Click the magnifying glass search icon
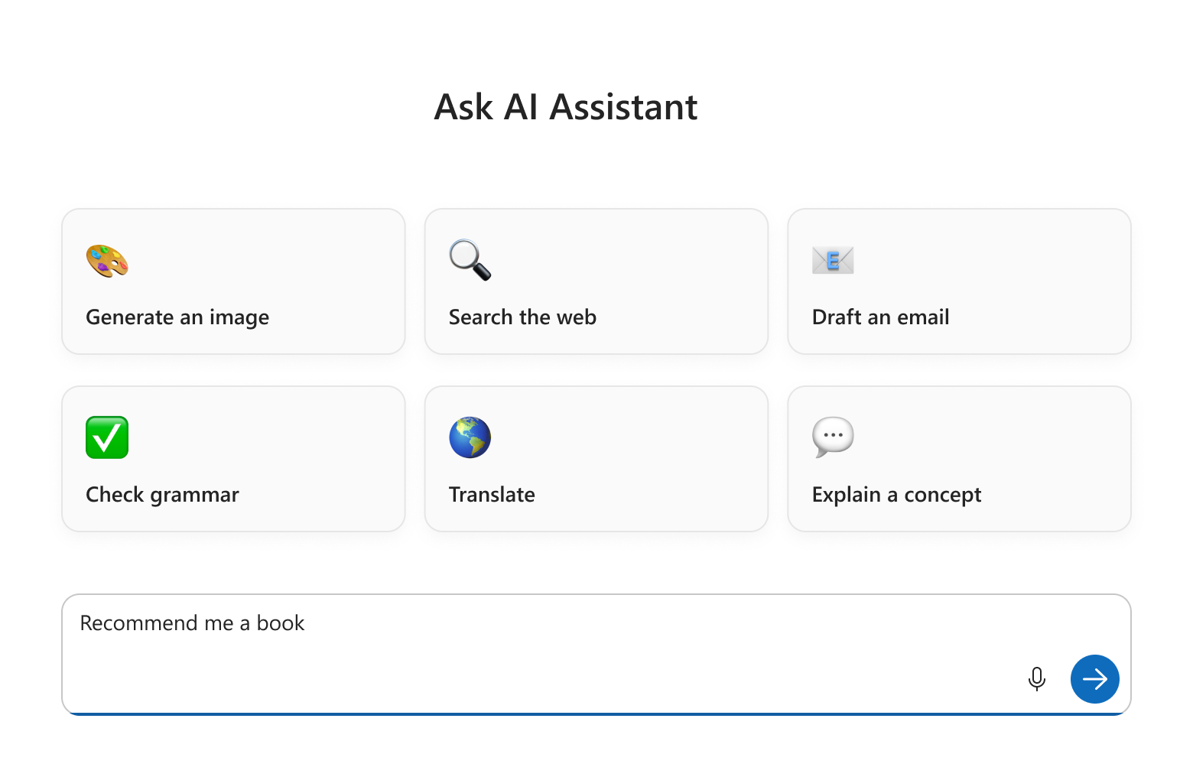Viewport: 1193px width, 777px height. tap(470, 260)
